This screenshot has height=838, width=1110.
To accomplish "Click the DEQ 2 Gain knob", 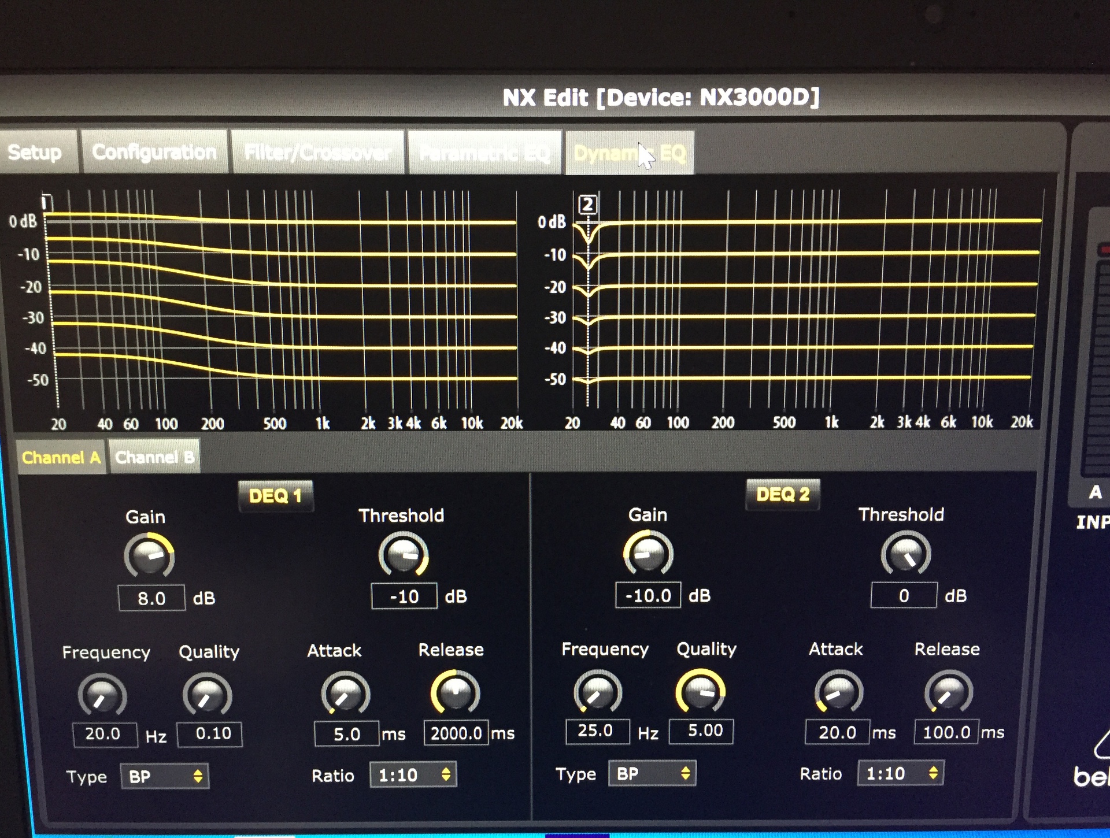I will (648, 553).
